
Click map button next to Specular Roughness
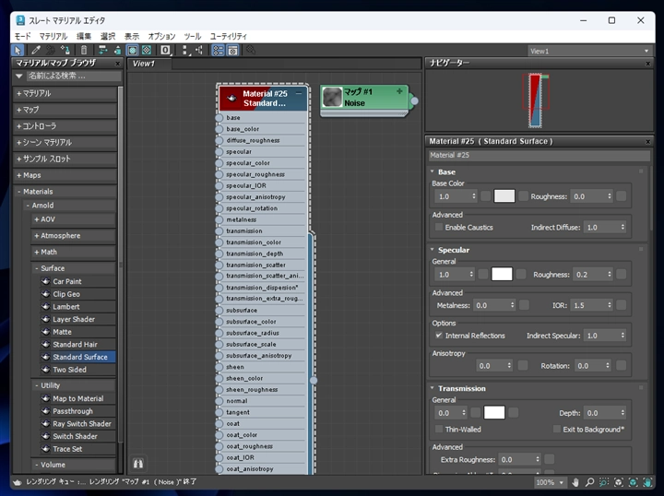622,274
